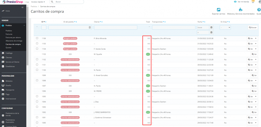Click Ver button for cart 1092

click(x=254, y=112)
